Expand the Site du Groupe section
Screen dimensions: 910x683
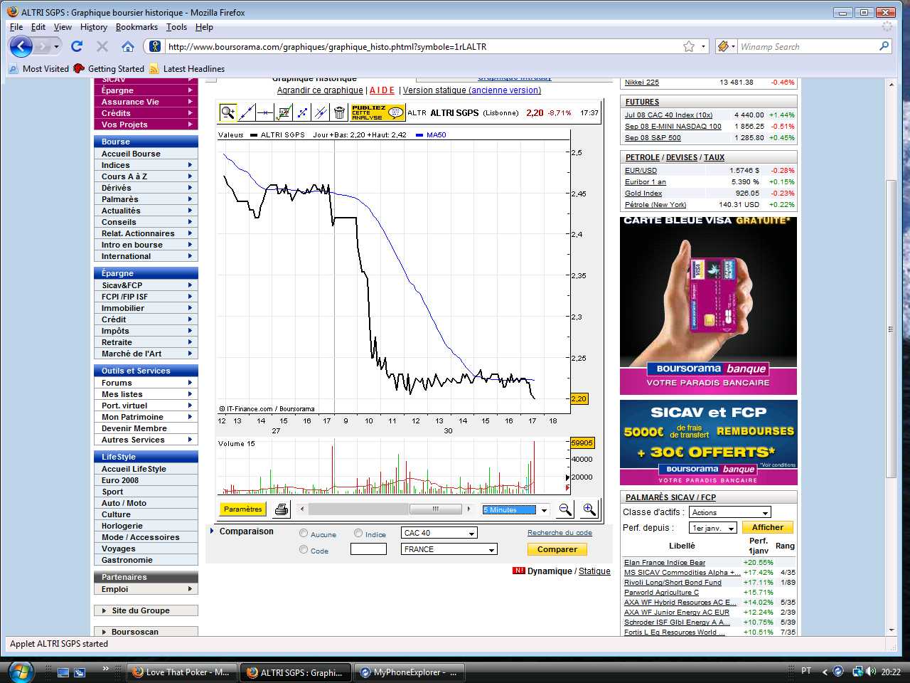(146, 610)
